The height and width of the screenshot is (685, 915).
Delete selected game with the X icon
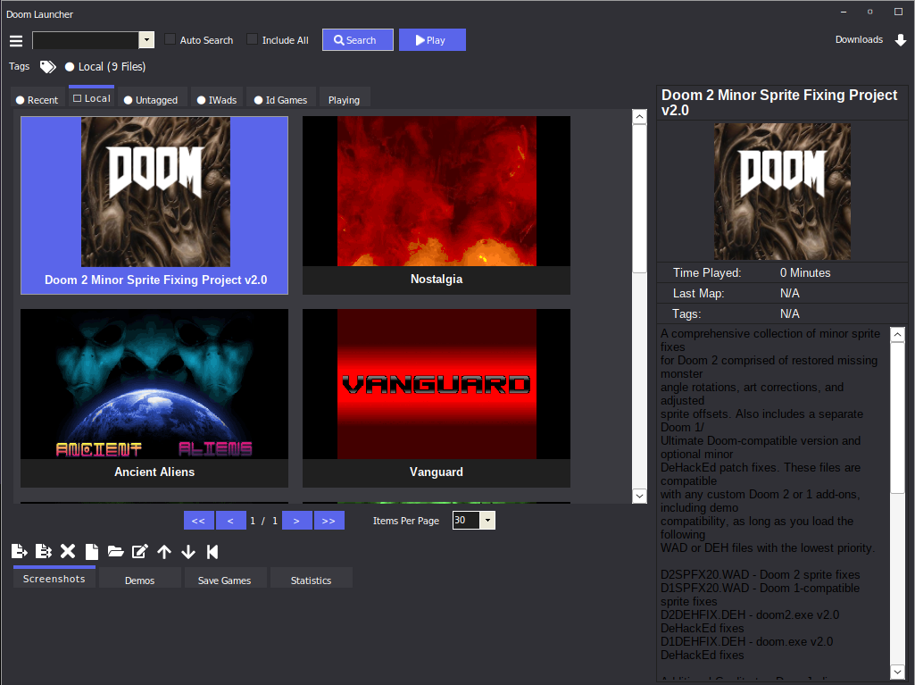click(67, 551)
